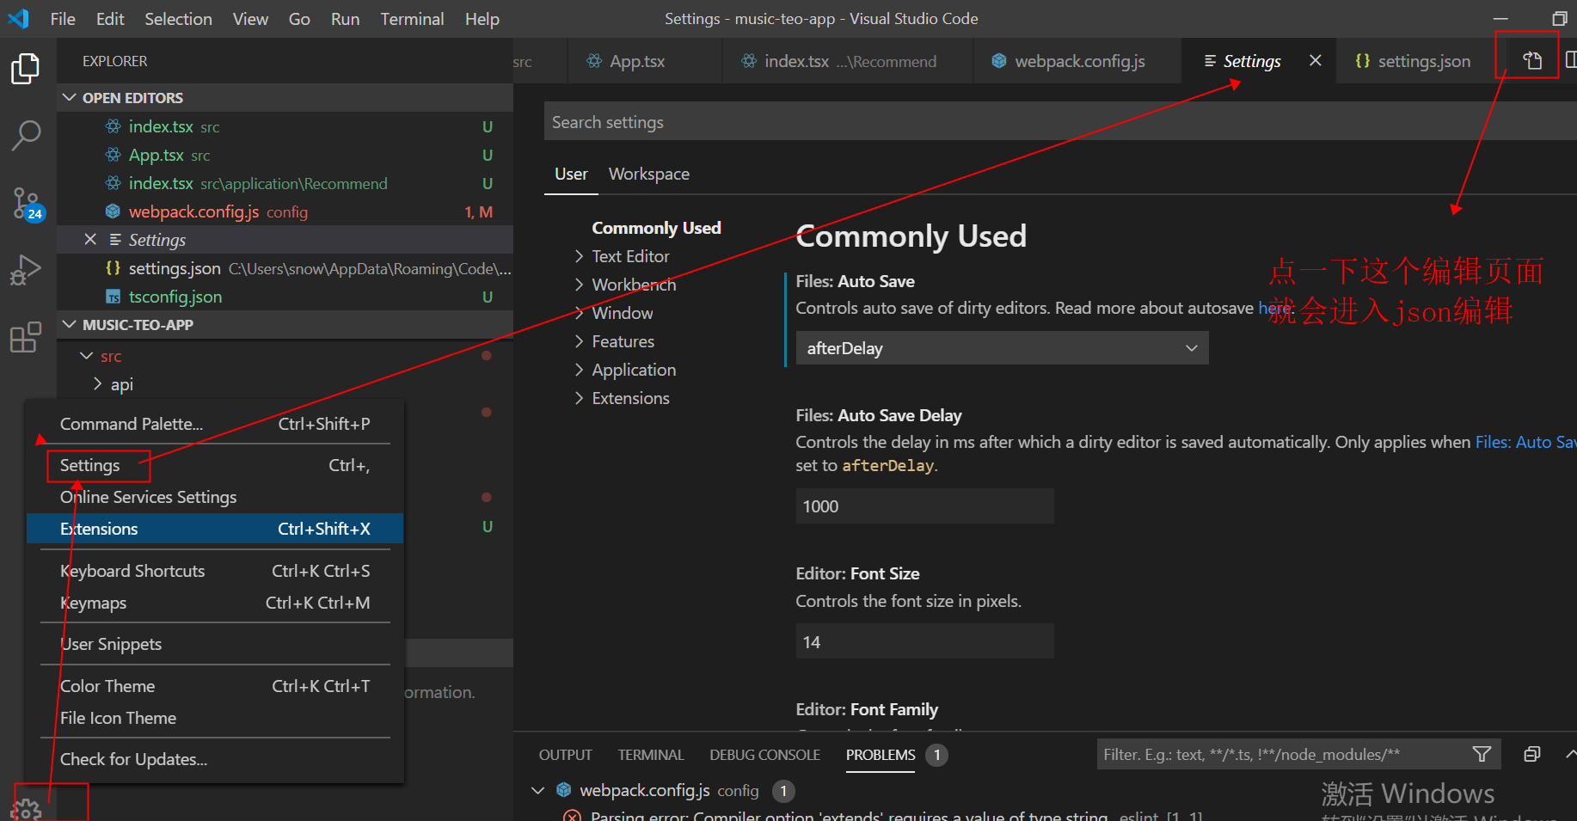Click the VS Code logo in the title bar
The height and width of the screenshot is (821, 1577).
tap(18, 18)
